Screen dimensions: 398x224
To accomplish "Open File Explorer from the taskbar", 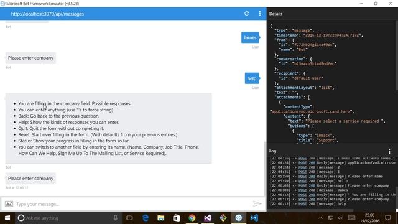I will click(161, 218).
